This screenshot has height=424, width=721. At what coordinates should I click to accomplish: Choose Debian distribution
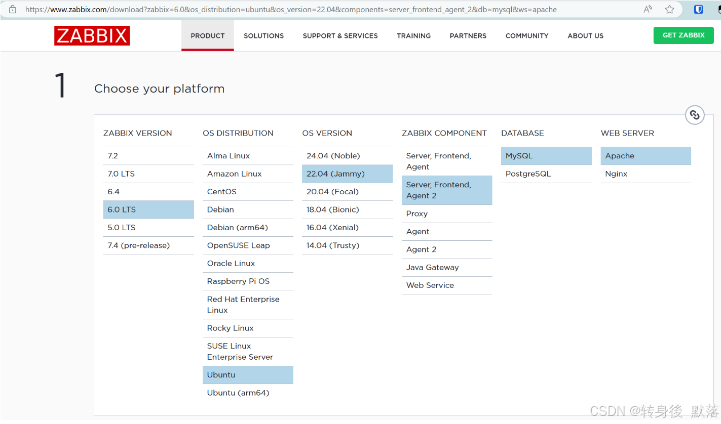[x=248, y=209]
